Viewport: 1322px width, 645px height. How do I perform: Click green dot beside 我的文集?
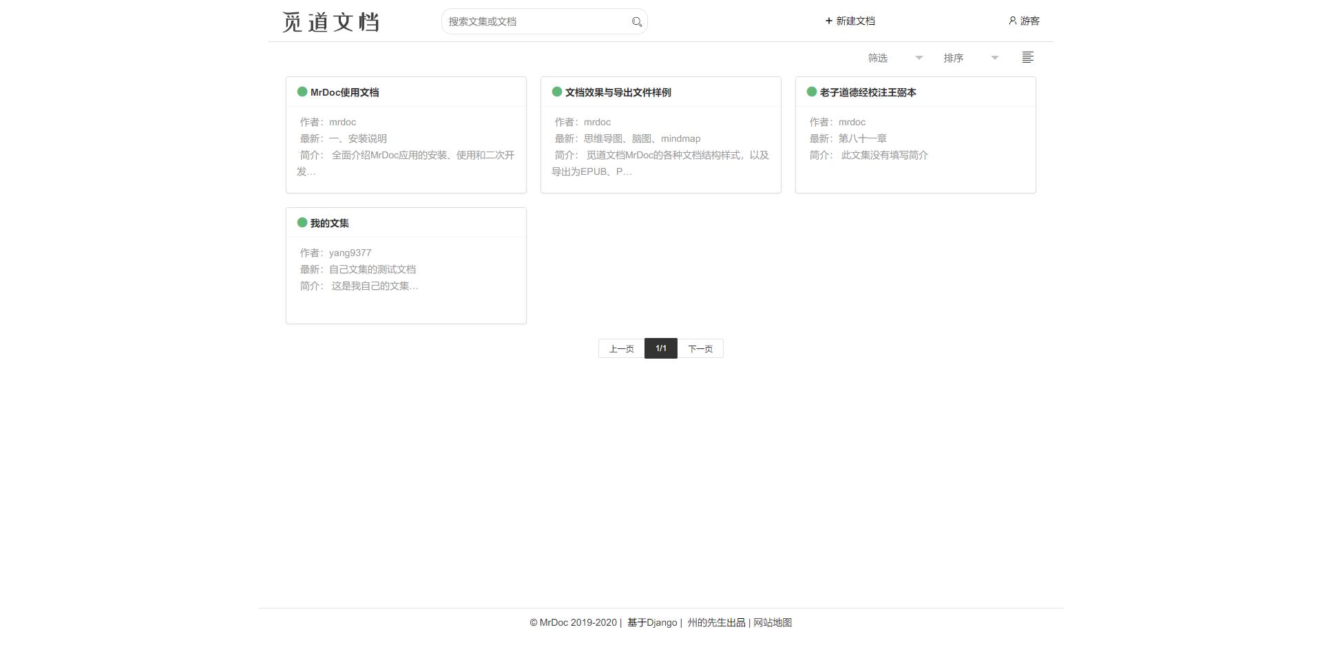pos(302,222)
